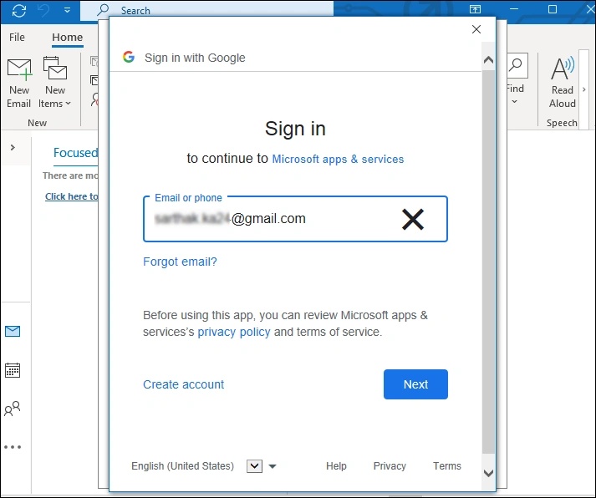Click the Email or phone input field

tap(295, 219)
